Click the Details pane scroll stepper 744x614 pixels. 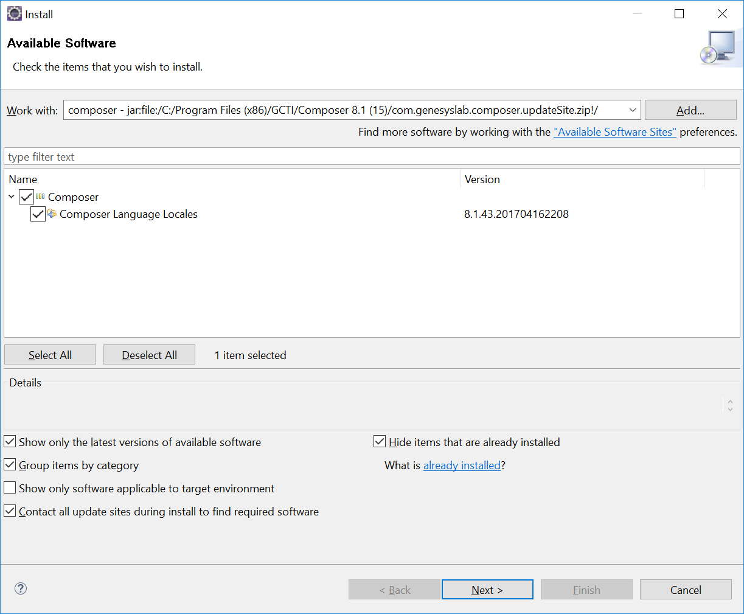[730, 405]
